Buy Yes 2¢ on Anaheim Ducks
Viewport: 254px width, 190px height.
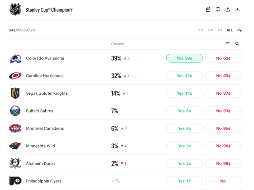click(x=185, y=164)
